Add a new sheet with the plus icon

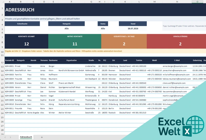(x=42, y=137)
